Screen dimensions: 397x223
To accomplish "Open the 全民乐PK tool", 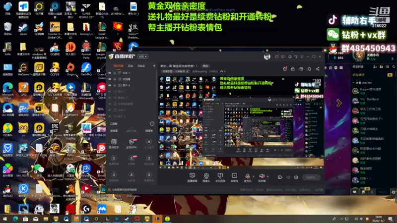I will click(132, 143).
